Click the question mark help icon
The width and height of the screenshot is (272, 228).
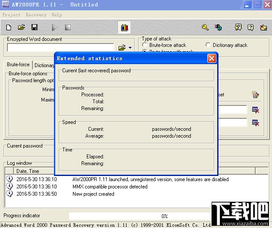point(250,27)
